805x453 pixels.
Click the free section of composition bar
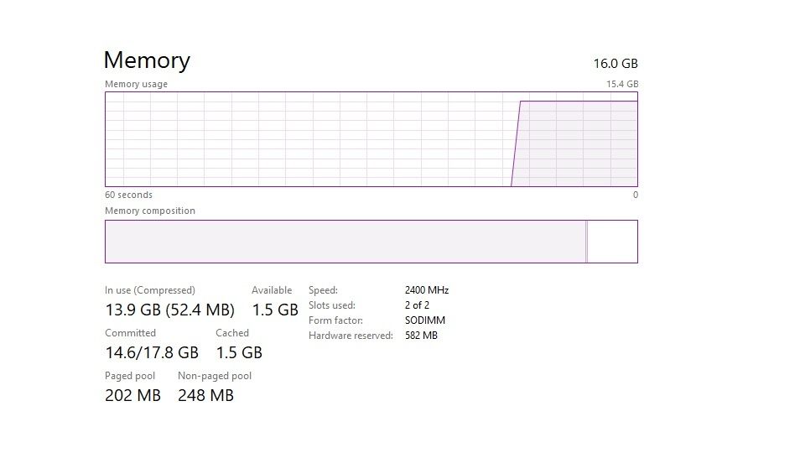[613, 242]
